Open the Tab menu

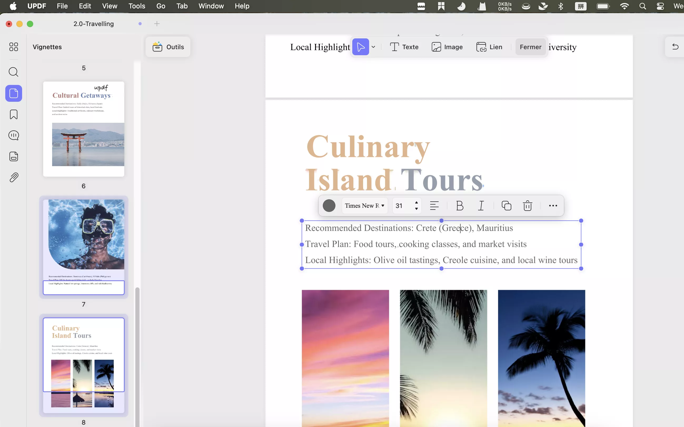click(182, 6)
